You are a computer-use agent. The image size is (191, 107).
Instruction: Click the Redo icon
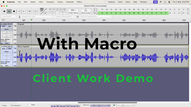coord(64,13)
